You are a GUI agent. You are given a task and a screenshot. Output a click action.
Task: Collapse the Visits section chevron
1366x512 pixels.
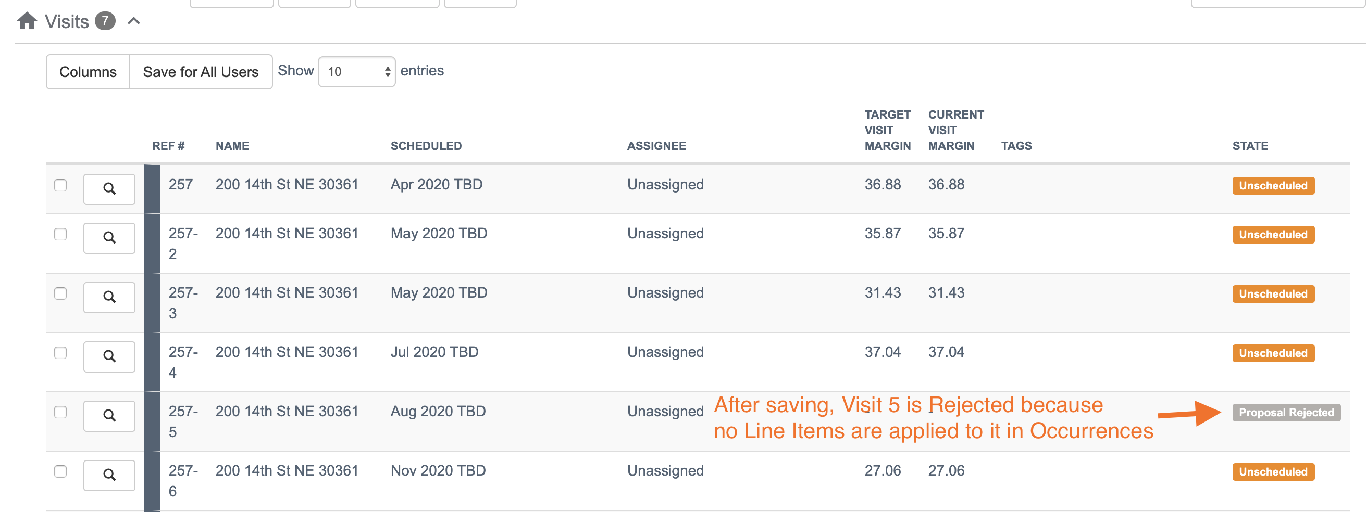134,21
